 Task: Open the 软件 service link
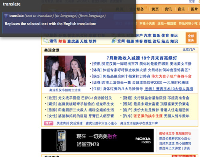tap(92, 41)
